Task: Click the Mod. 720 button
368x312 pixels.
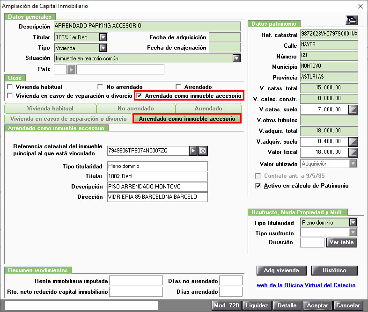Action: click(227, 305)
